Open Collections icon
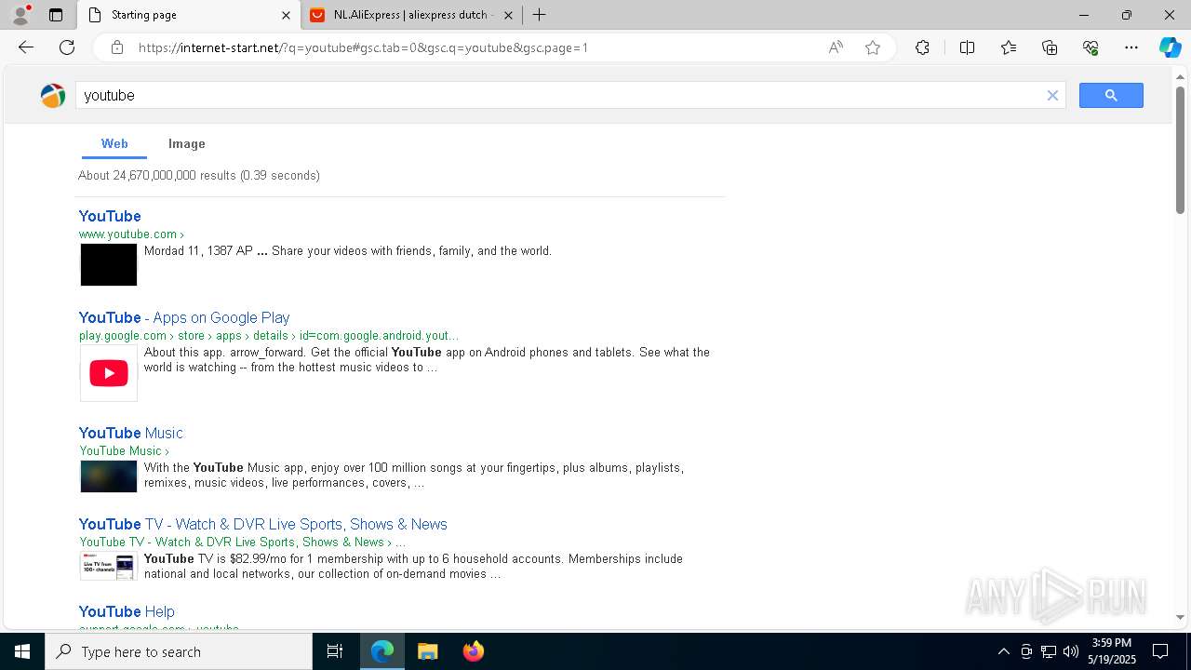Image resolution: width=1191 pixels, height=670 pixels. (1050, 47)
